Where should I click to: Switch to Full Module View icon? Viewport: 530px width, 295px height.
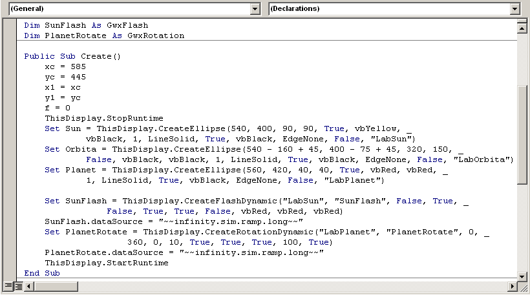[19, 287]
